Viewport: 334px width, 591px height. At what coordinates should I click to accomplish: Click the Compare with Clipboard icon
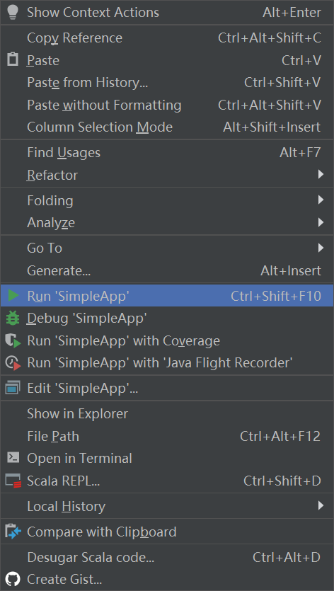tap(13, 532)
